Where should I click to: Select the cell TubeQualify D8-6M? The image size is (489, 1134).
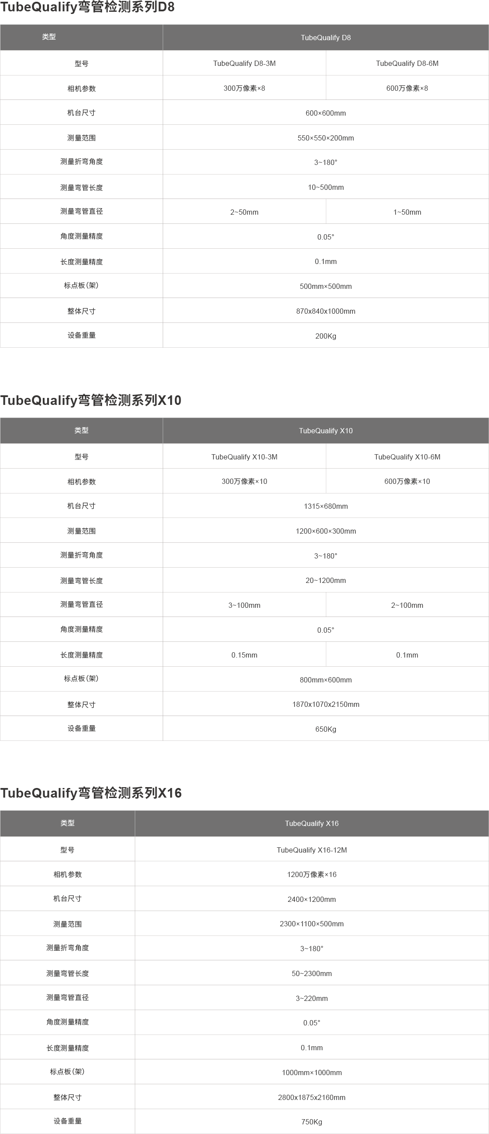(407, 63)
